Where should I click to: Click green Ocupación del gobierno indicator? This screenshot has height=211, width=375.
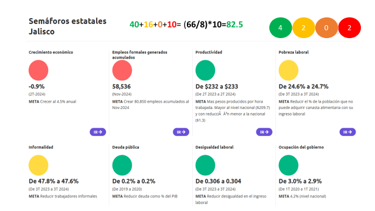[x=288, y=165]
